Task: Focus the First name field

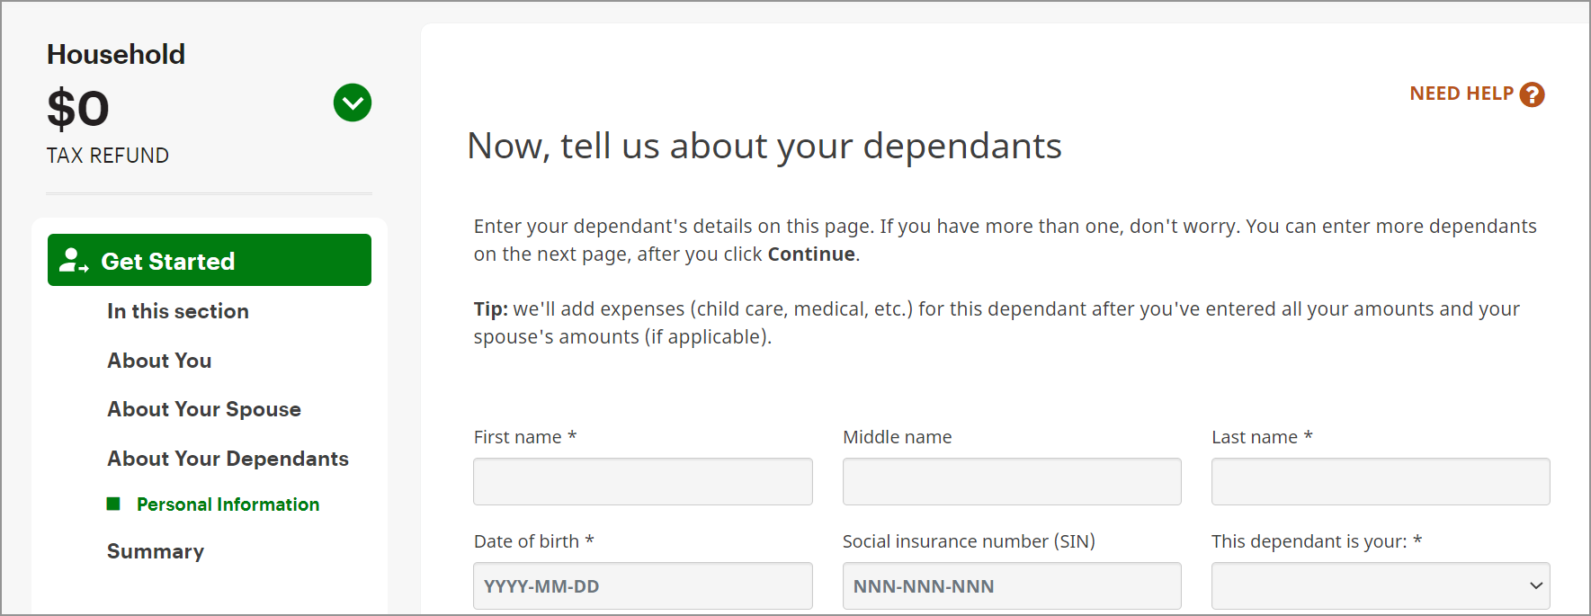Action: (x=643, y=481)
